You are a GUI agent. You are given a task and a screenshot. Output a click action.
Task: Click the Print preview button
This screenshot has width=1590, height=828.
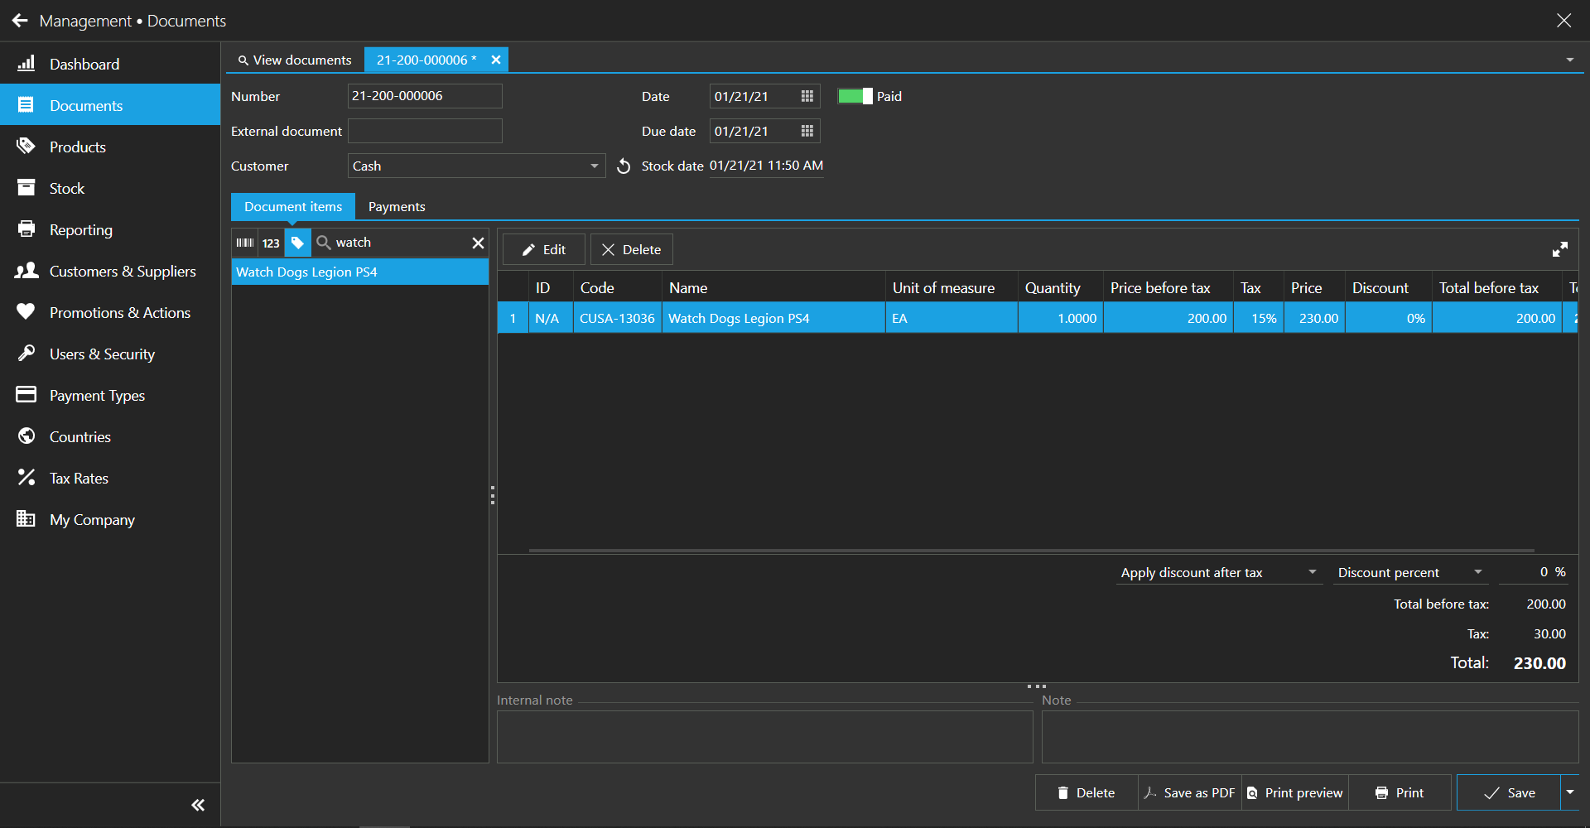pos(1295,792)
